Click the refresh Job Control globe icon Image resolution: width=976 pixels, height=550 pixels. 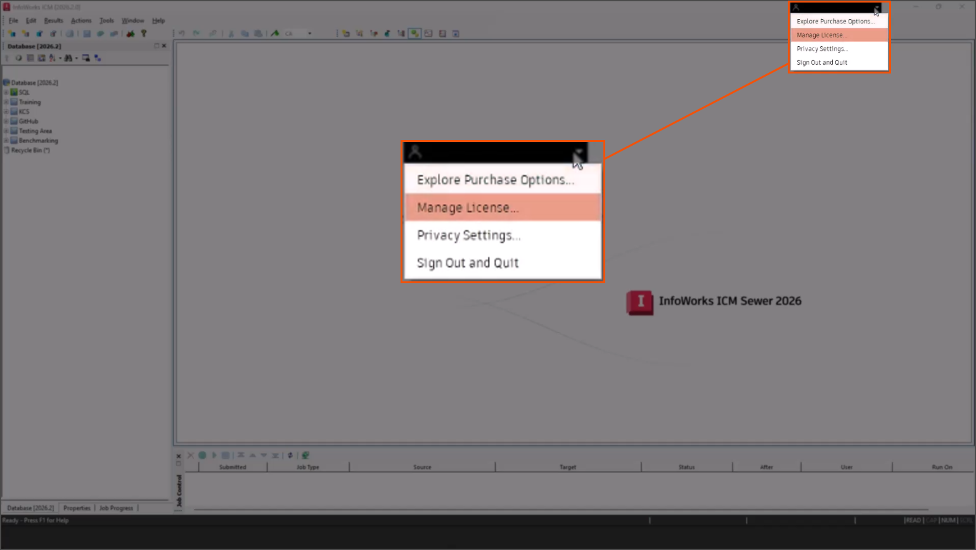[x=305, y=455]
